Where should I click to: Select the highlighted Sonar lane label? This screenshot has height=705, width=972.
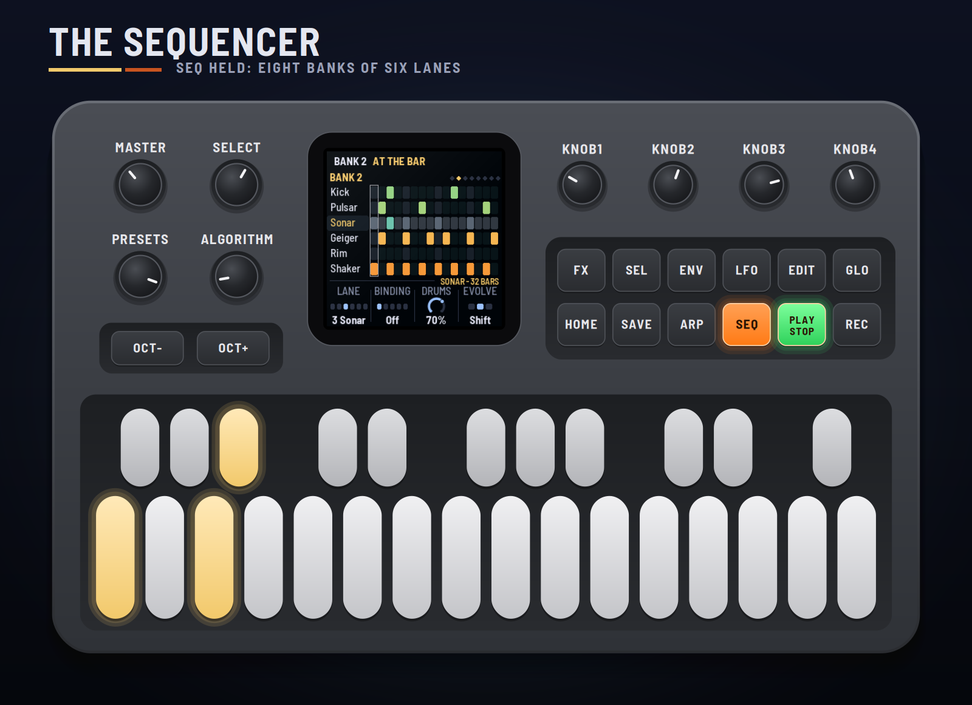coord(343,223)
